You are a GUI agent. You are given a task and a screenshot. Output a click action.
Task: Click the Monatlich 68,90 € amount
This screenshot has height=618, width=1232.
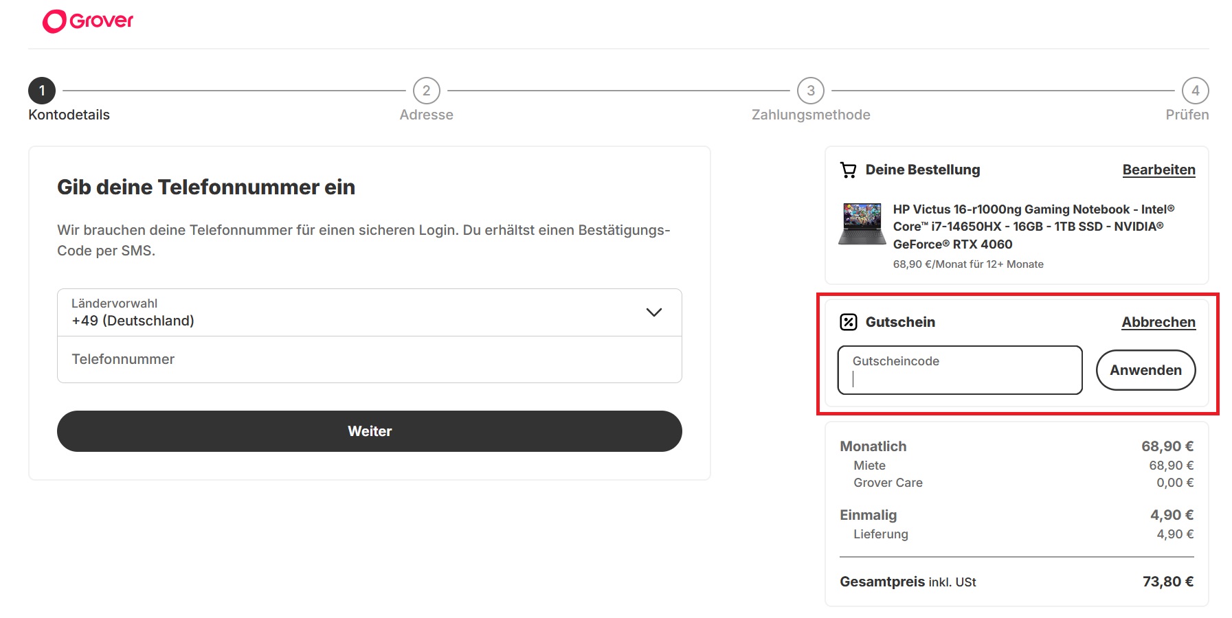click(x=1167, y=446)
